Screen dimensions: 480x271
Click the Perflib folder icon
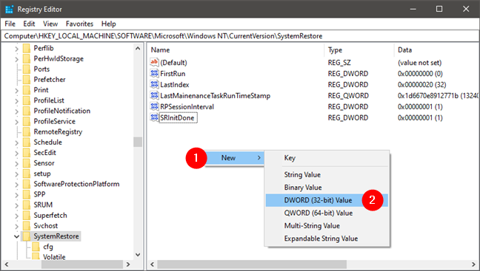pyautogui.click(x=27, y=48)
